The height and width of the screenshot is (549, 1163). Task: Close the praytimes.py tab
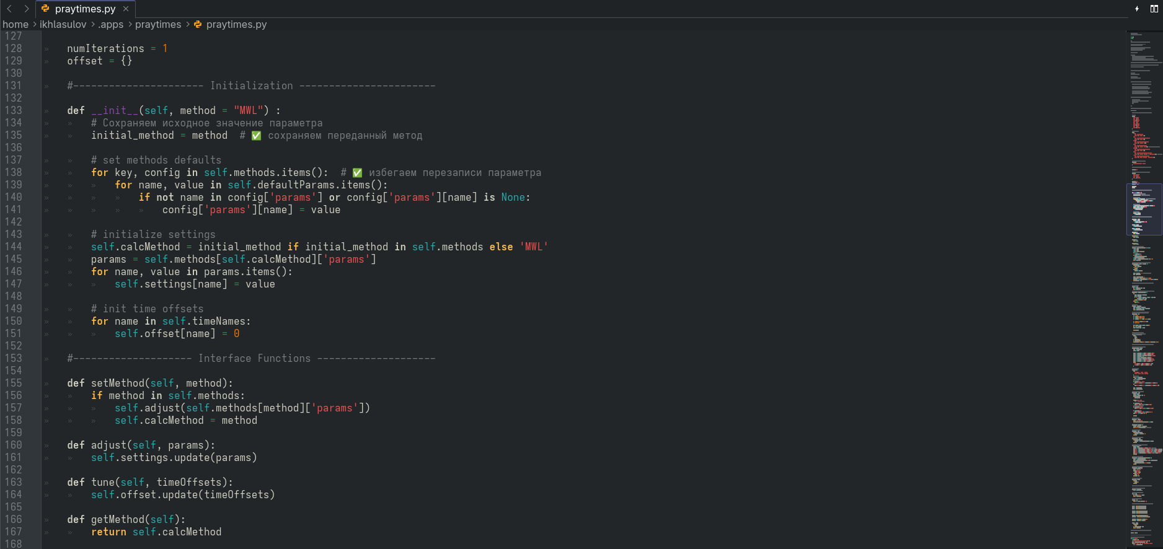click(x=126, y=9)
